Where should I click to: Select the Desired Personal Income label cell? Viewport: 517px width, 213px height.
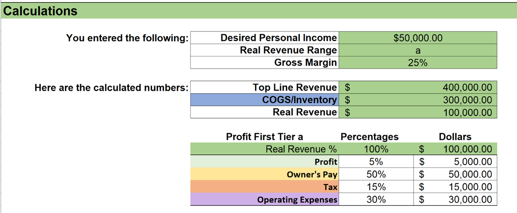pyautogui.click(x=278, y=38)
